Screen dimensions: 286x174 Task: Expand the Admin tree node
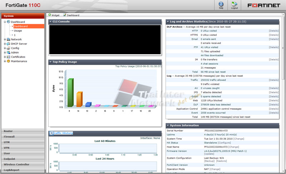(x=5, y=53)
